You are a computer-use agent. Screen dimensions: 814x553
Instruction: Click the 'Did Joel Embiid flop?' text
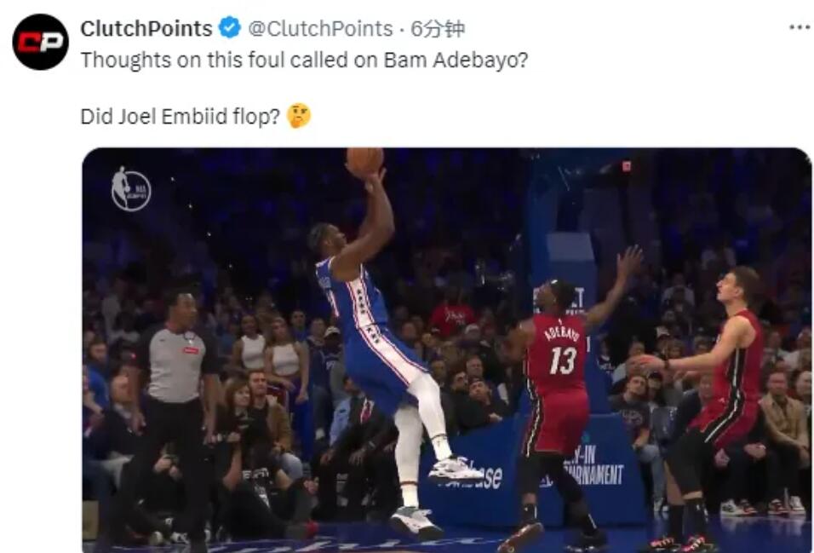pos(181,117)
